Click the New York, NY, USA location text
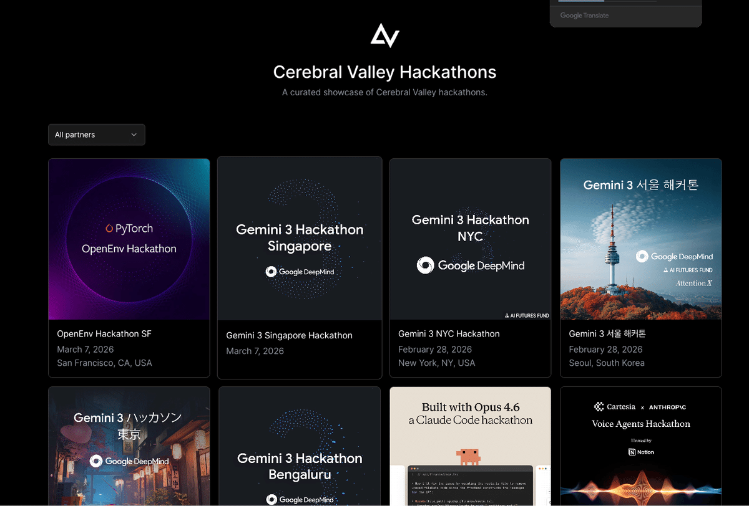This screenshot has height=506, width=749. [x=436, y=363]
